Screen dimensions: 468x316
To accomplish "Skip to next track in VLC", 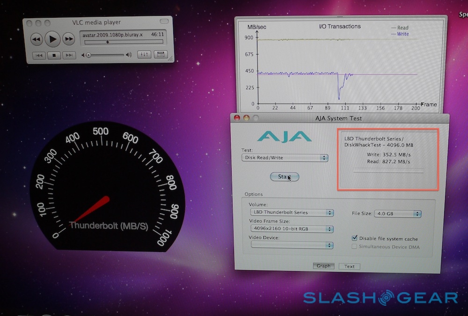I will point(69,55).
